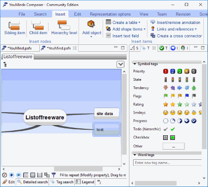Open the Legend tab
Image resolution: width=208 pixels, height=187 pixels.
[x=85, y=182]
